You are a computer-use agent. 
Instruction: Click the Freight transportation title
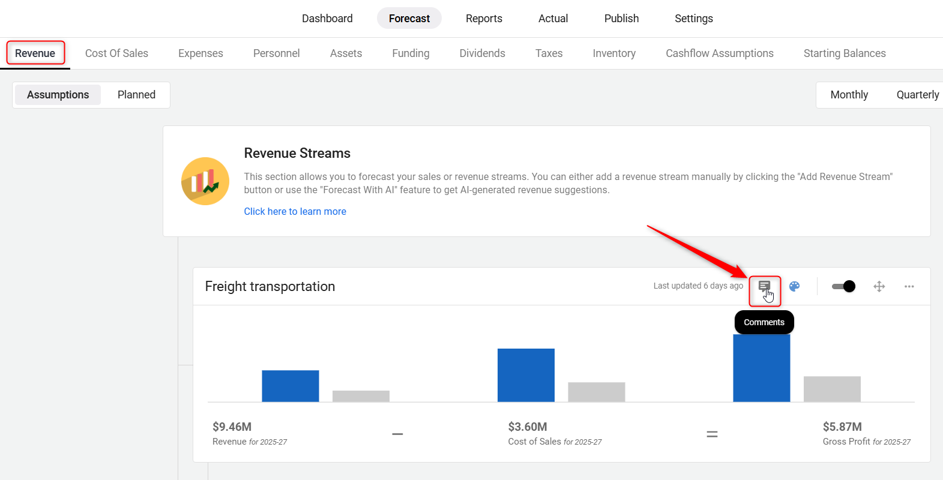[270, 286]
